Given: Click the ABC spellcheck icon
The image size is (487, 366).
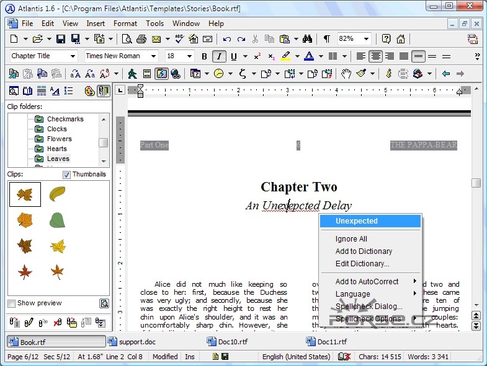Looking at the screenshot, I should pyautogui.click(x=179, y=39).
